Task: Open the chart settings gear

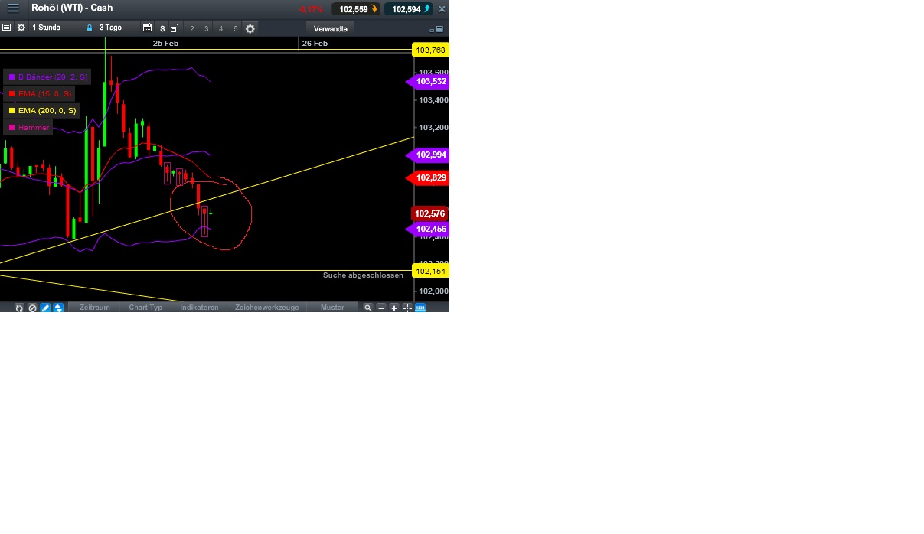Action: (x=21, y=28)
